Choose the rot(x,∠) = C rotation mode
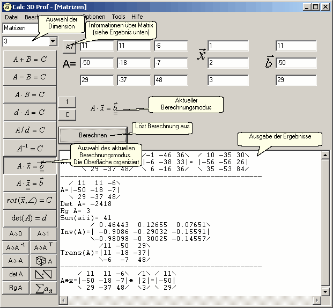Screen dimensions: 333x308 tap(29, 200)
